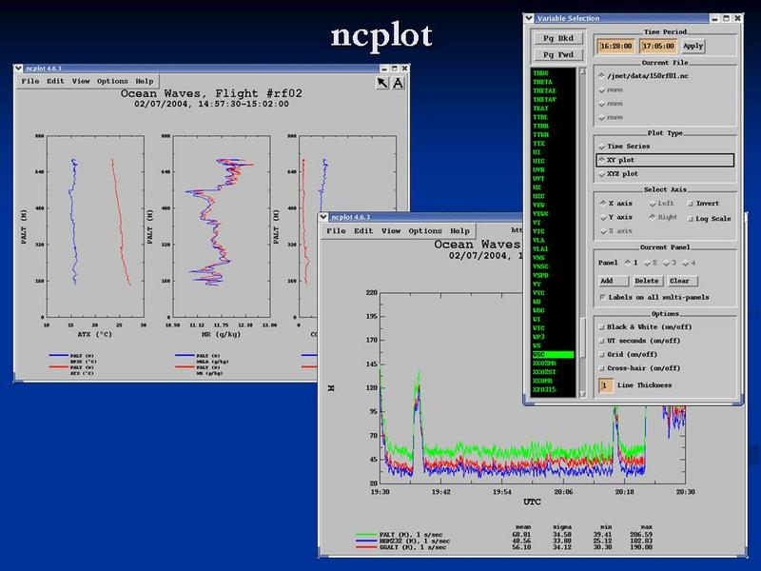Select the XCOMR variable in the list
This screenshot has width=761, height=571.
(x=542, y=381)
